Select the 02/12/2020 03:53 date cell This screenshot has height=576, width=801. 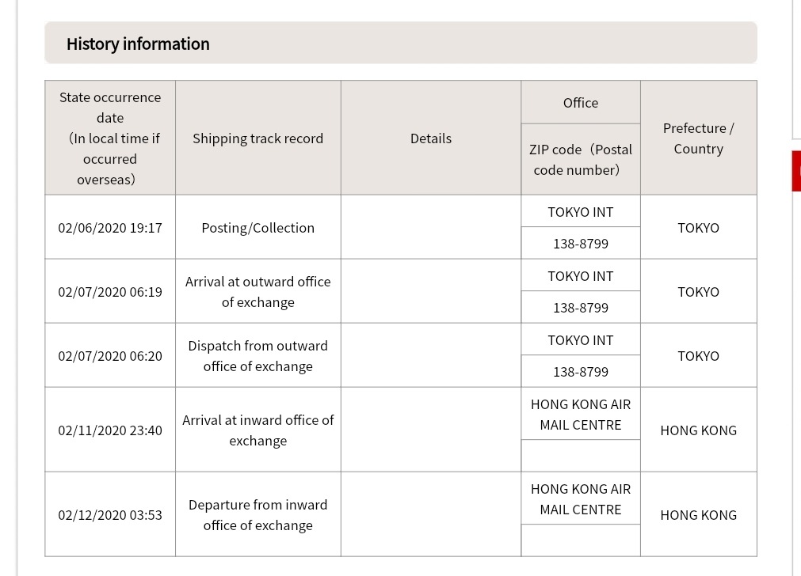point(110,515)
